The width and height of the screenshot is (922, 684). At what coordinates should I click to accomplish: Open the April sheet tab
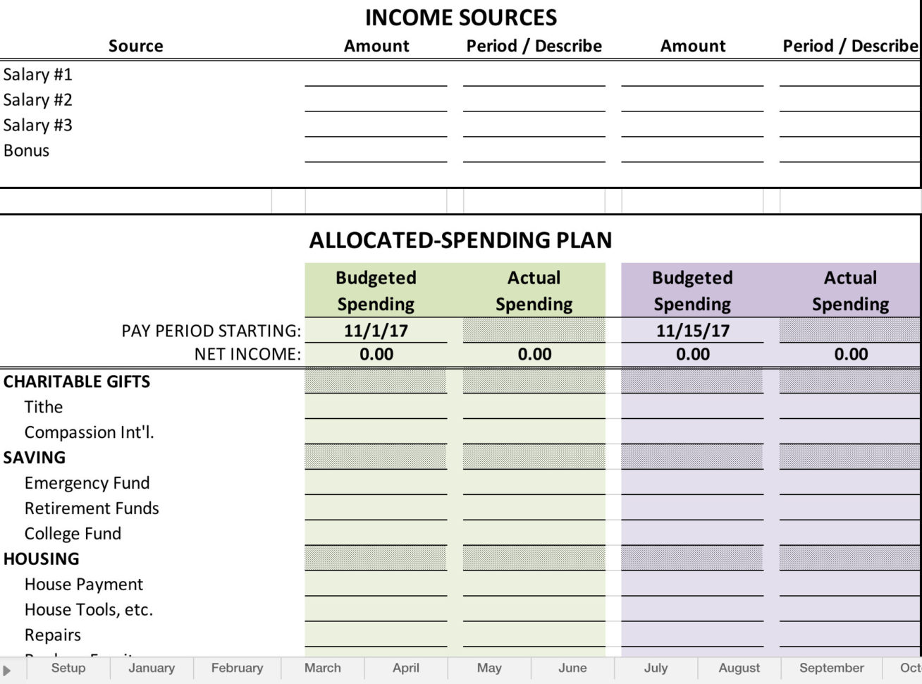(x=405, y=668)
